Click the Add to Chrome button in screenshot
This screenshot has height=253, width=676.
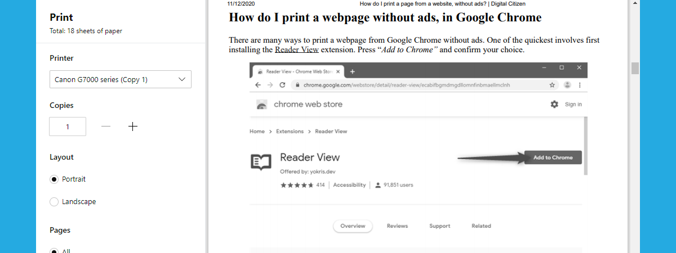(553, 157)
